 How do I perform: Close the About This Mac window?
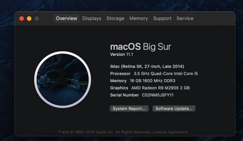pyautogui.click(x=22, y=18)
